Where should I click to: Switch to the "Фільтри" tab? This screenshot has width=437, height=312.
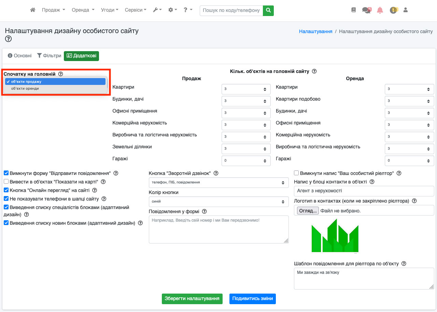[x=49, y=56]
